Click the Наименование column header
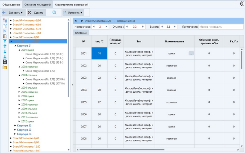 [x=174, y=41]
